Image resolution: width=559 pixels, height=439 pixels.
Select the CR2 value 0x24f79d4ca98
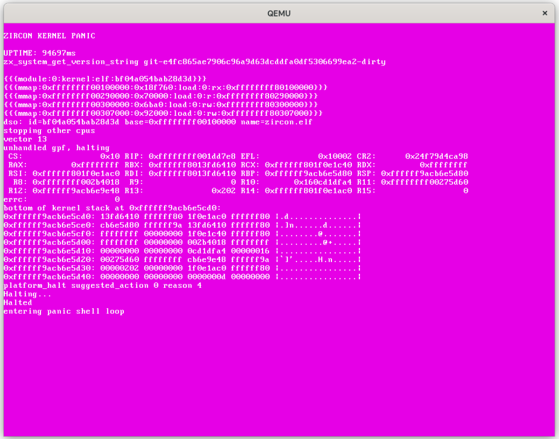(437, 157)
